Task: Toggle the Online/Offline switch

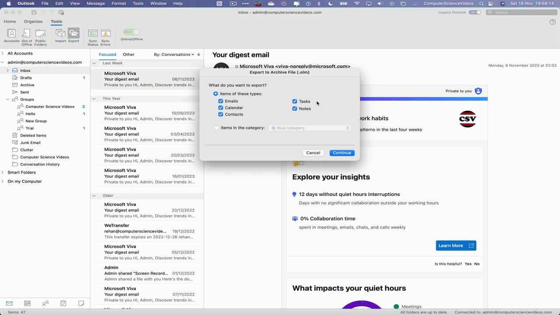Action: click(x=131, y=32)
